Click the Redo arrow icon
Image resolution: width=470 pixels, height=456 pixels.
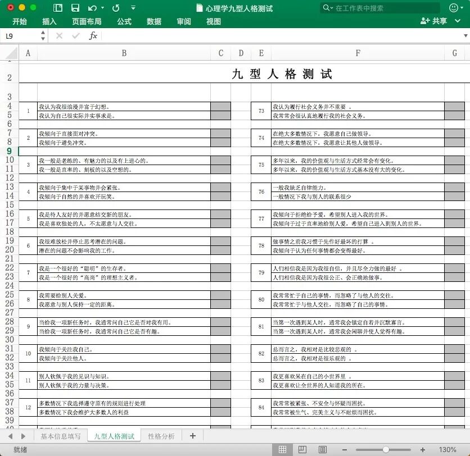(x=116, y=8)
